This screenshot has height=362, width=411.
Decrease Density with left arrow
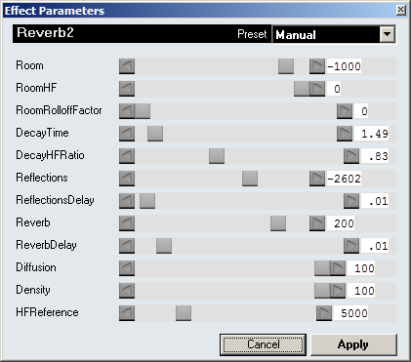click(127, 291)
